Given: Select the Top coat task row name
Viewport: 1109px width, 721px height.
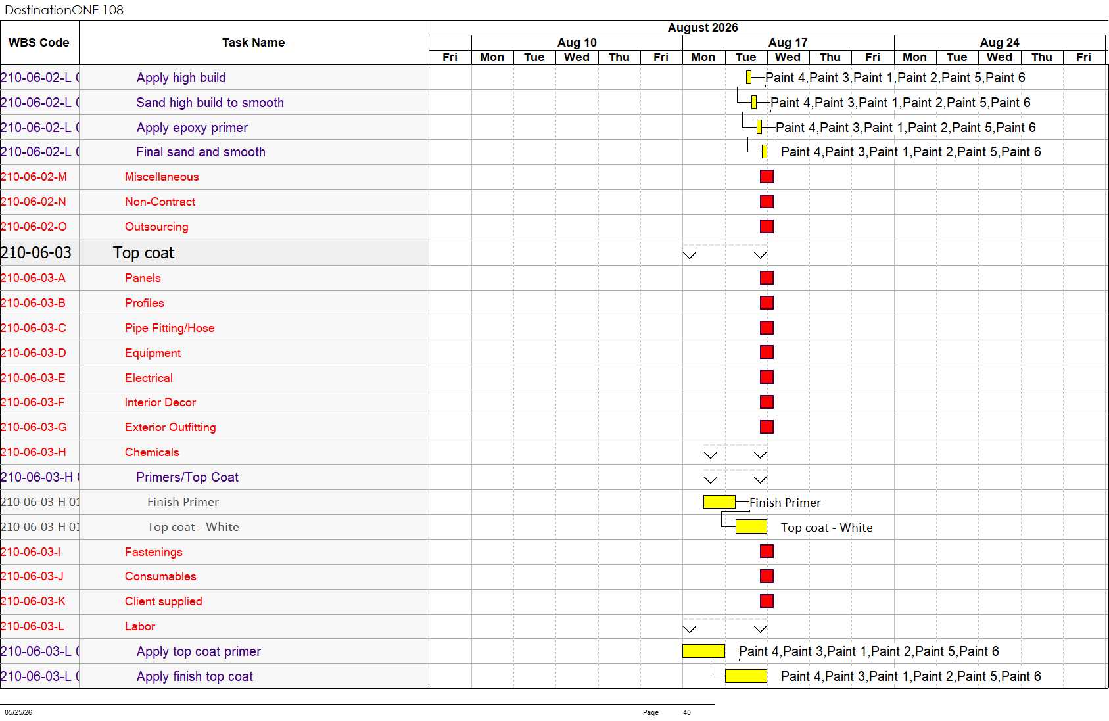Looking at the screenshot, I should pos(144,253).
